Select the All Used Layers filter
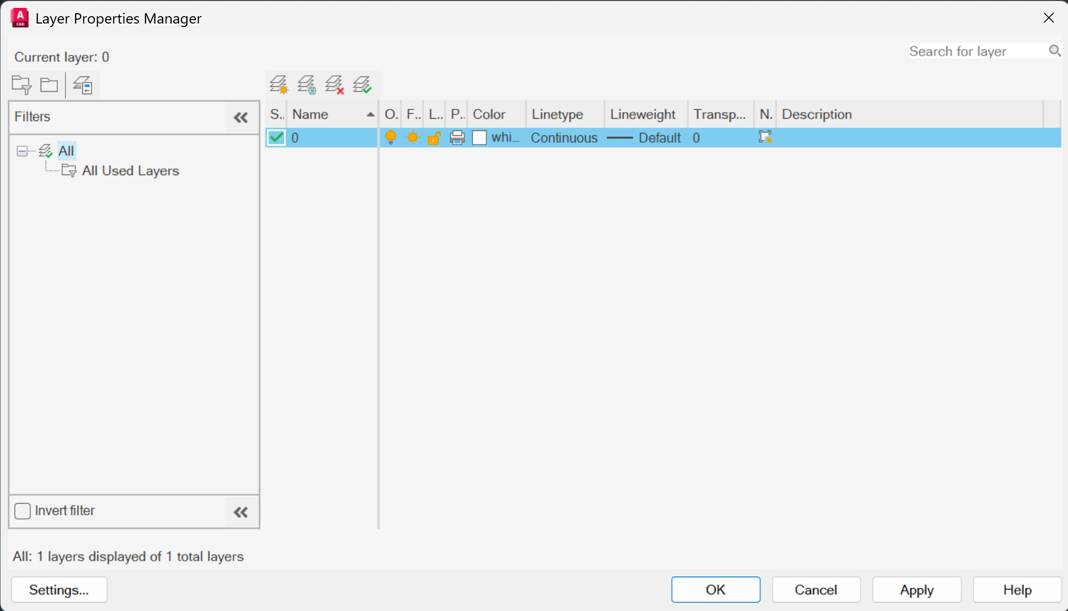The height and width of the screenshot is (611, 1068). [x=130, y=171]
